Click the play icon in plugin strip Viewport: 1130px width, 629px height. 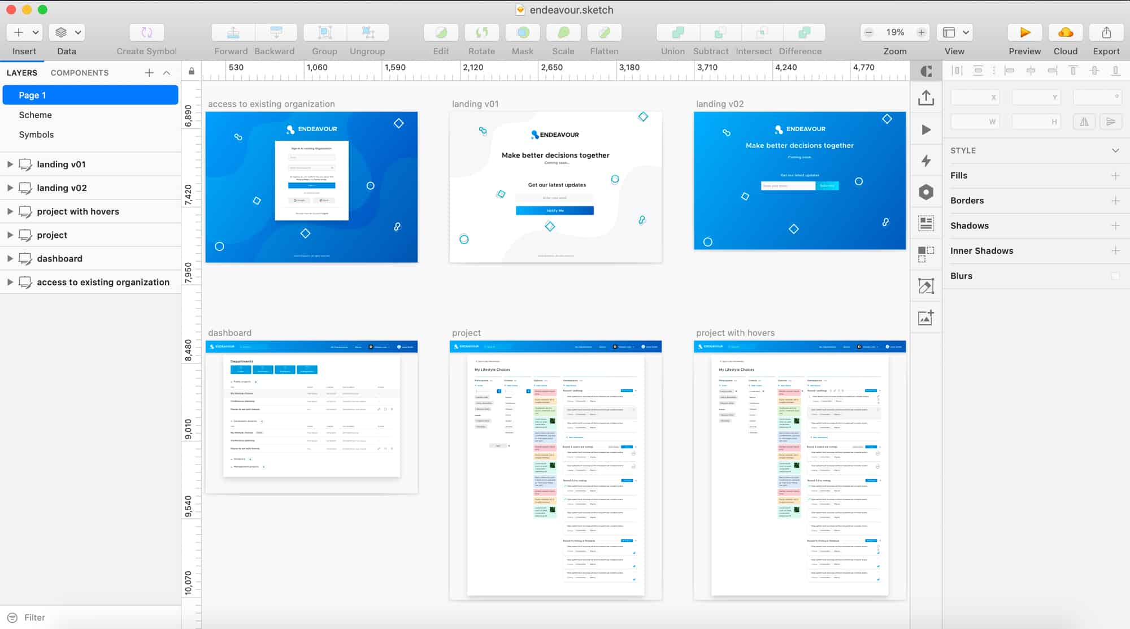click(926, 129)
